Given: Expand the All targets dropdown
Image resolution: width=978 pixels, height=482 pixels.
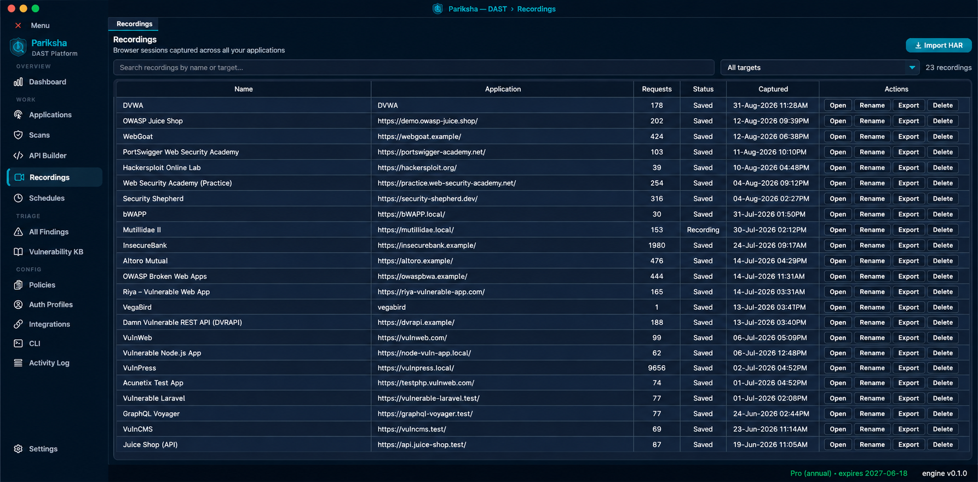Looking at the screenshot, I should [x=820, y=67].
